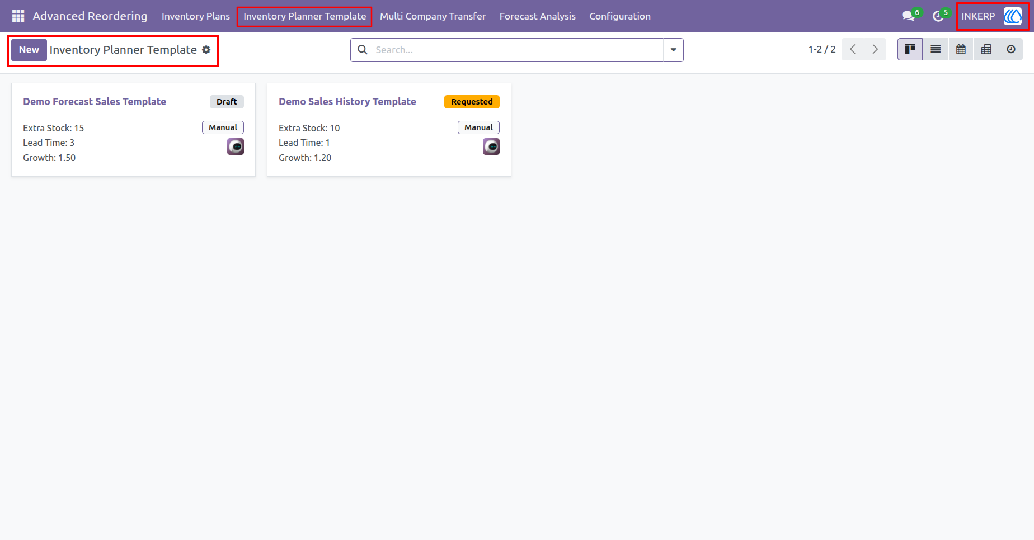This screenshot has width=1034, height=540.
Task: Click the INKERP company logo avatar
Action: [x=1013, y=16]
